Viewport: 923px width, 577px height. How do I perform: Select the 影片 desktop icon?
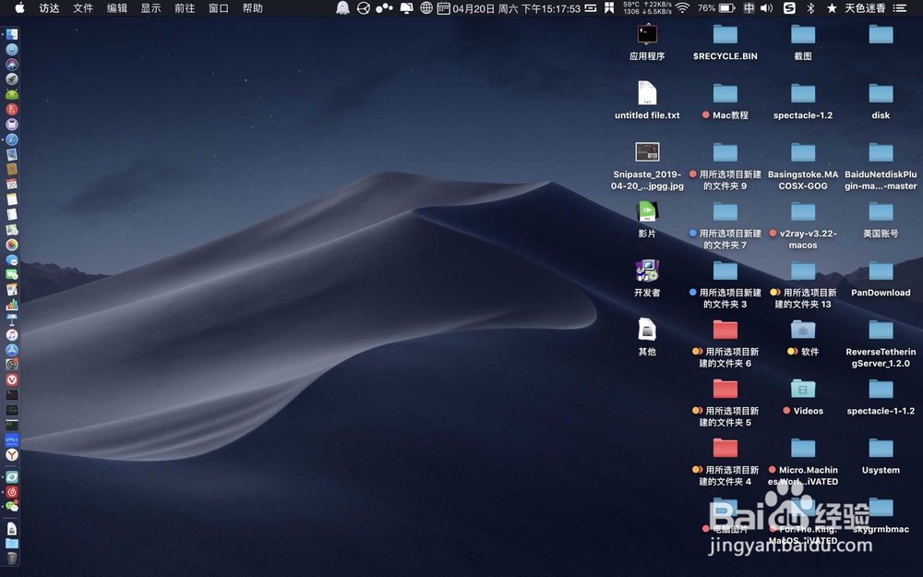click(x=647, y=220)
